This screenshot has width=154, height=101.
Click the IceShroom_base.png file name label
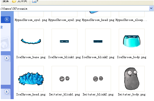tap(31, 57)
